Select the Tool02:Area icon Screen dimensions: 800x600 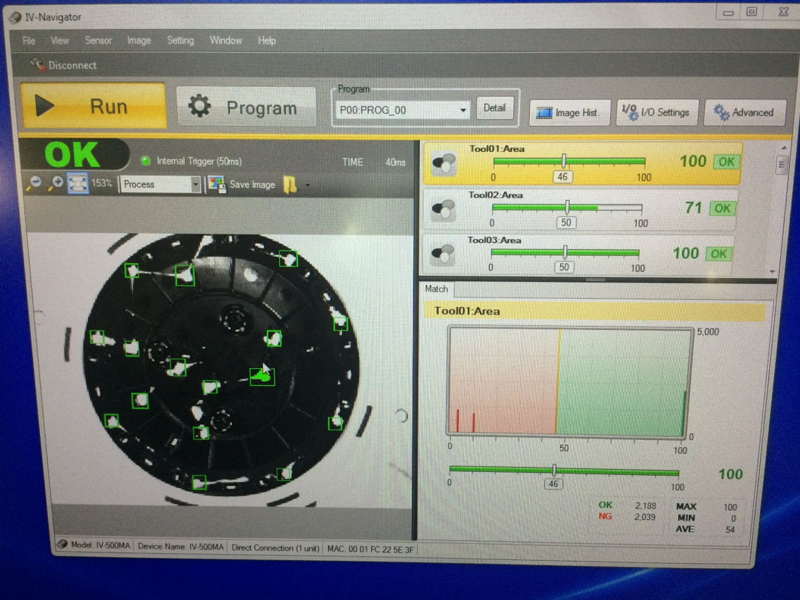443,209
